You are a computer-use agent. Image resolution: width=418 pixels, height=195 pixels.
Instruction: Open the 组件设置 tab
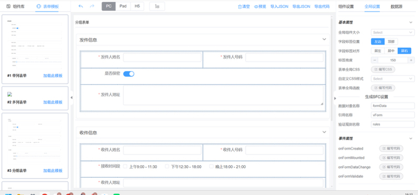(x=346, y=7)
